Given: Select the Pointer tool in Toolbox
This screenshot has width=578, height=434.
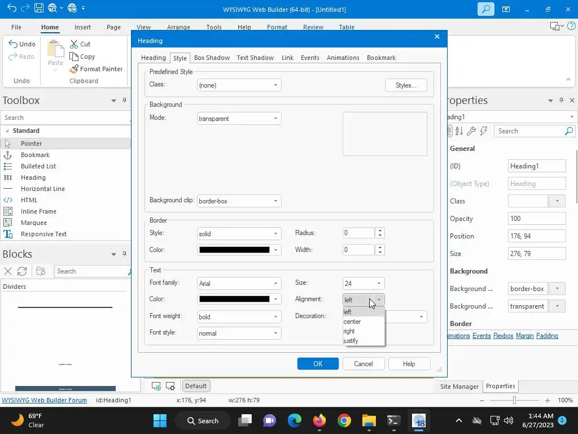Looking at the screenshot, I should tap(65, 144).
